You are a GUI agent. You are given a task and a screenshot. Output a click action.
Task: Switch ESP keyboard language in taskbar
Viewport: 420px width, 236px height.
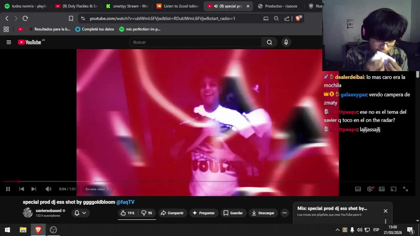(x=376, y=230)
